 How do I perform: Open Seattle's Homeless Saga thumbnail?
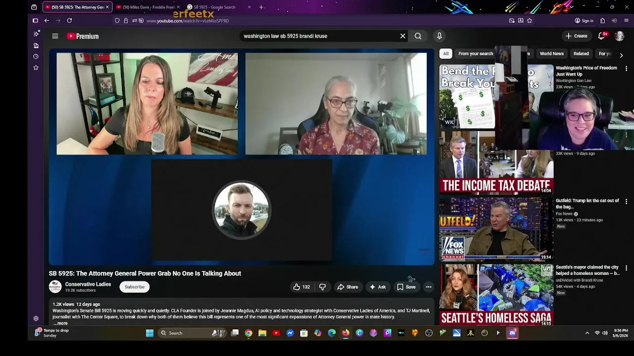(496, 295)
